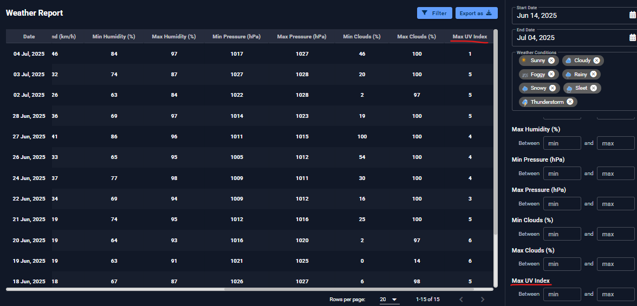
Task: Click the snow icon on Snowy chip
Action: point(525,88)
